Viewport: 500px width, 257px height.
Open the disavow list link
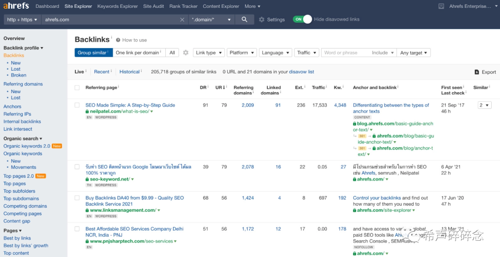(x=301, y=72)
